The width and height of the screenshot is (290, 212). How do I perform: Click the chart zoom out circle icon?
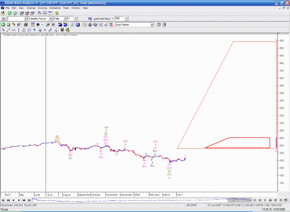(255, 200)
